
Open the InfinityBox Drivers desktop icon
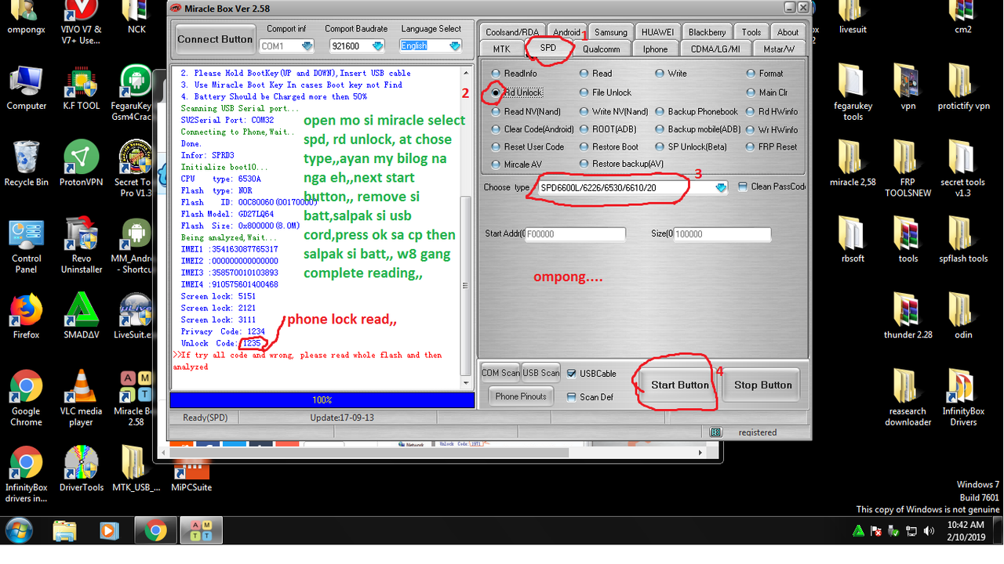[963, 398]
